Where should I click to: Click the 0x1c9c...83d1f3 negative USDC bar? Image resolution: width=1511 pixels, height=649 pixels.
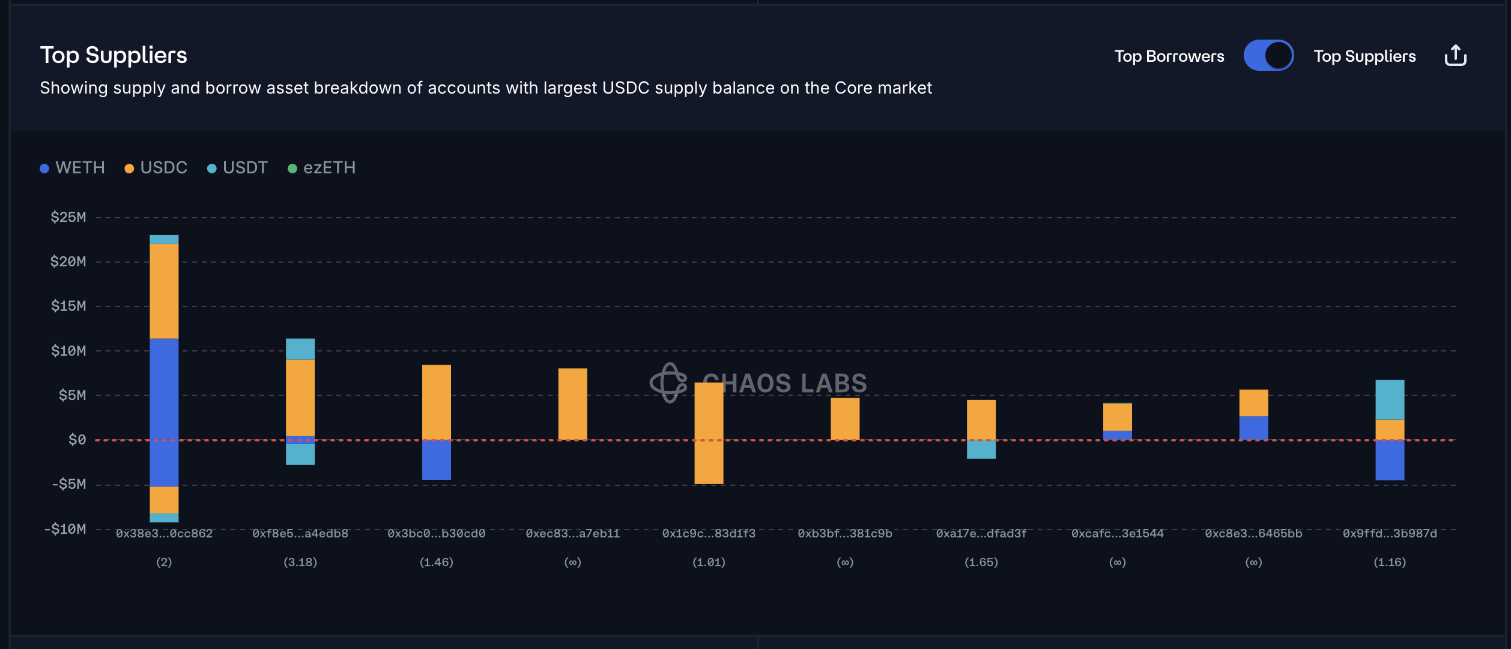click(709, 462)
